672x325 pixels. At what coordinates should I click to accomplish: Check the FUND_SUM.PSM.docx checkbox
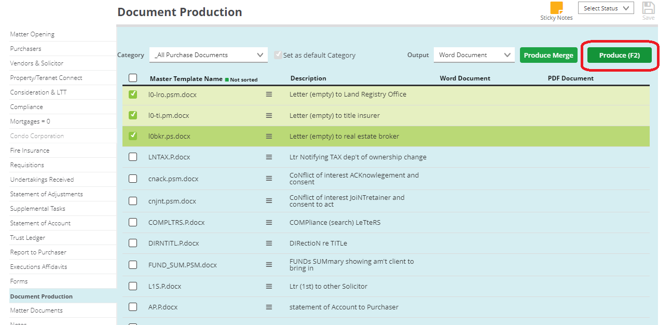pyautogui.click(x=133, y=265)
